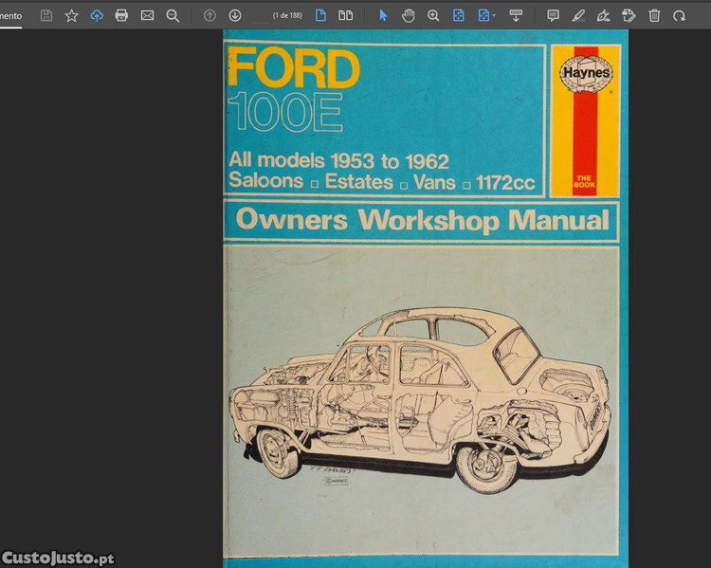
Task: Switch to the Documento tab
Action: [10, 15]
